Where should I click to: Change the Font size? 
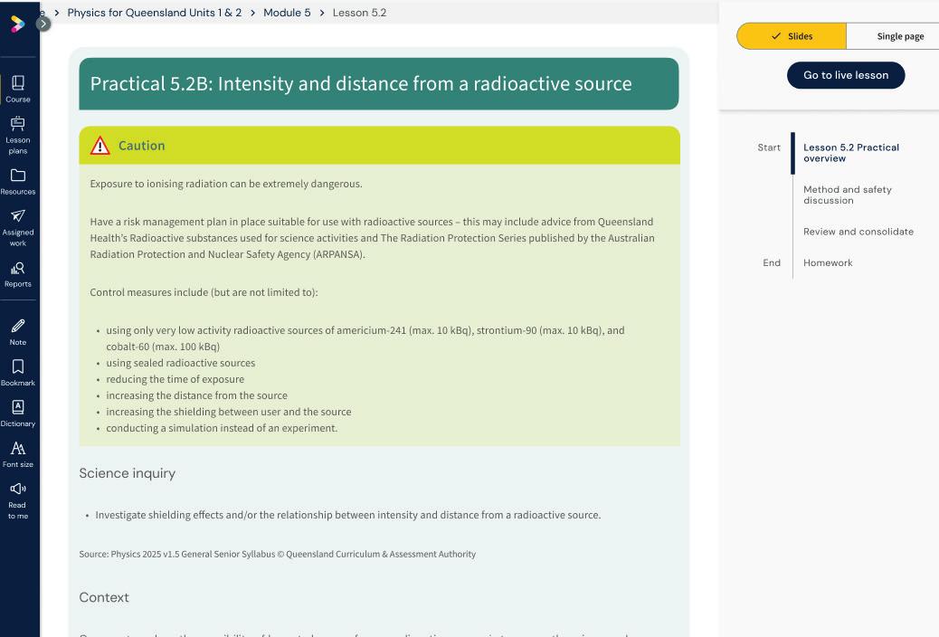pos(18,454)
